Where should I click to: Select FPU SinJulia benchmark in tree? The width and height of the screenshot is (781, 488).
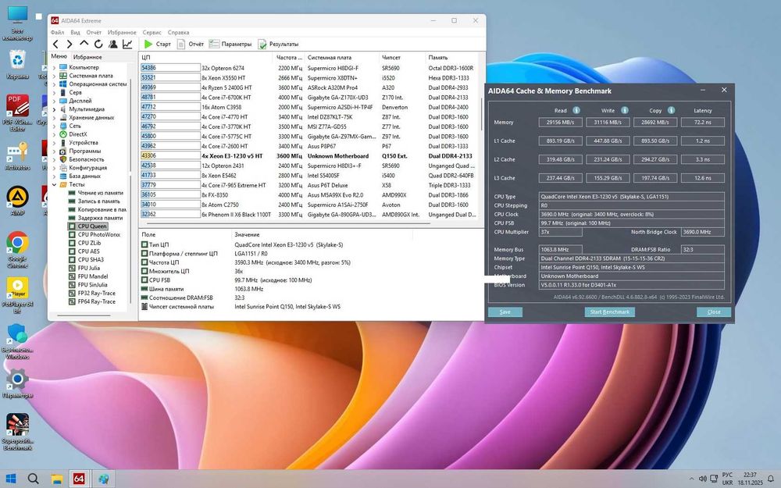tap(88, 285)
